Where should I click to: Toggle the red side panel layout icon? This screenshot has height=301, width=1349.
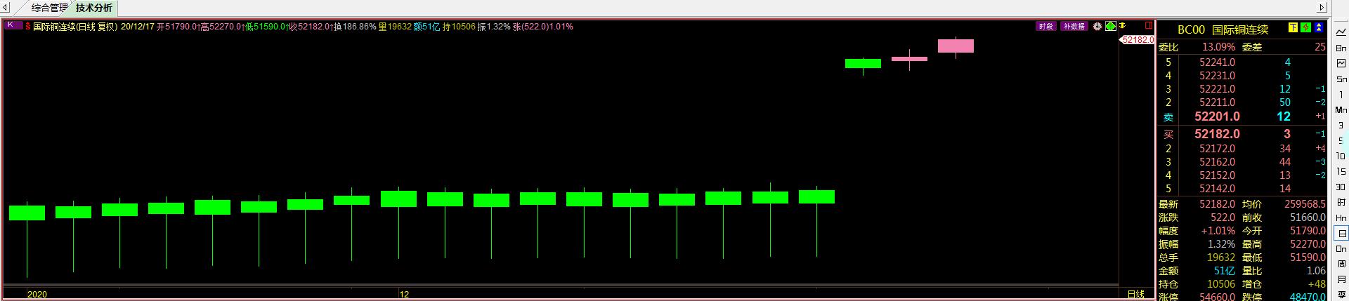coord(1149,26)
